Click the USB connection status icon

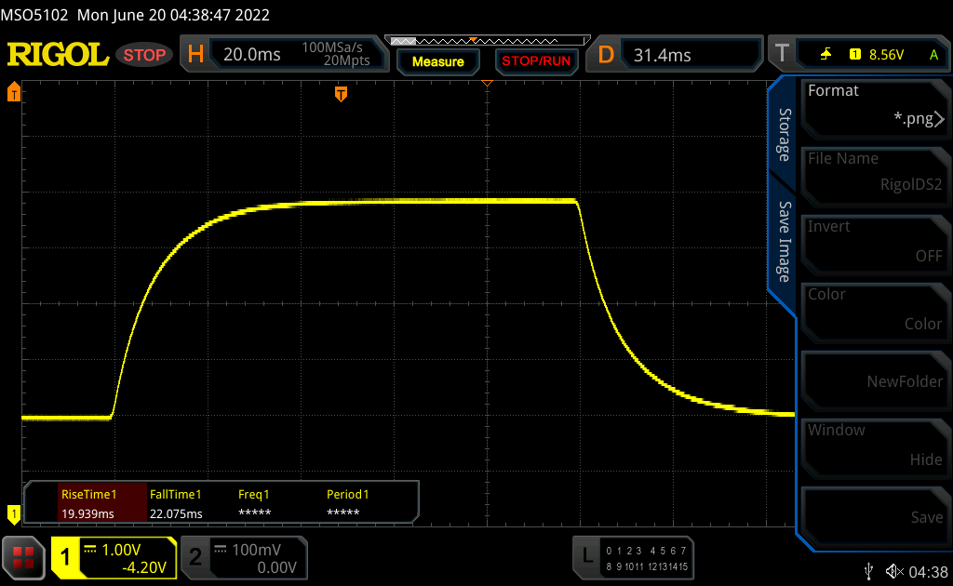[x=869, y=570]
